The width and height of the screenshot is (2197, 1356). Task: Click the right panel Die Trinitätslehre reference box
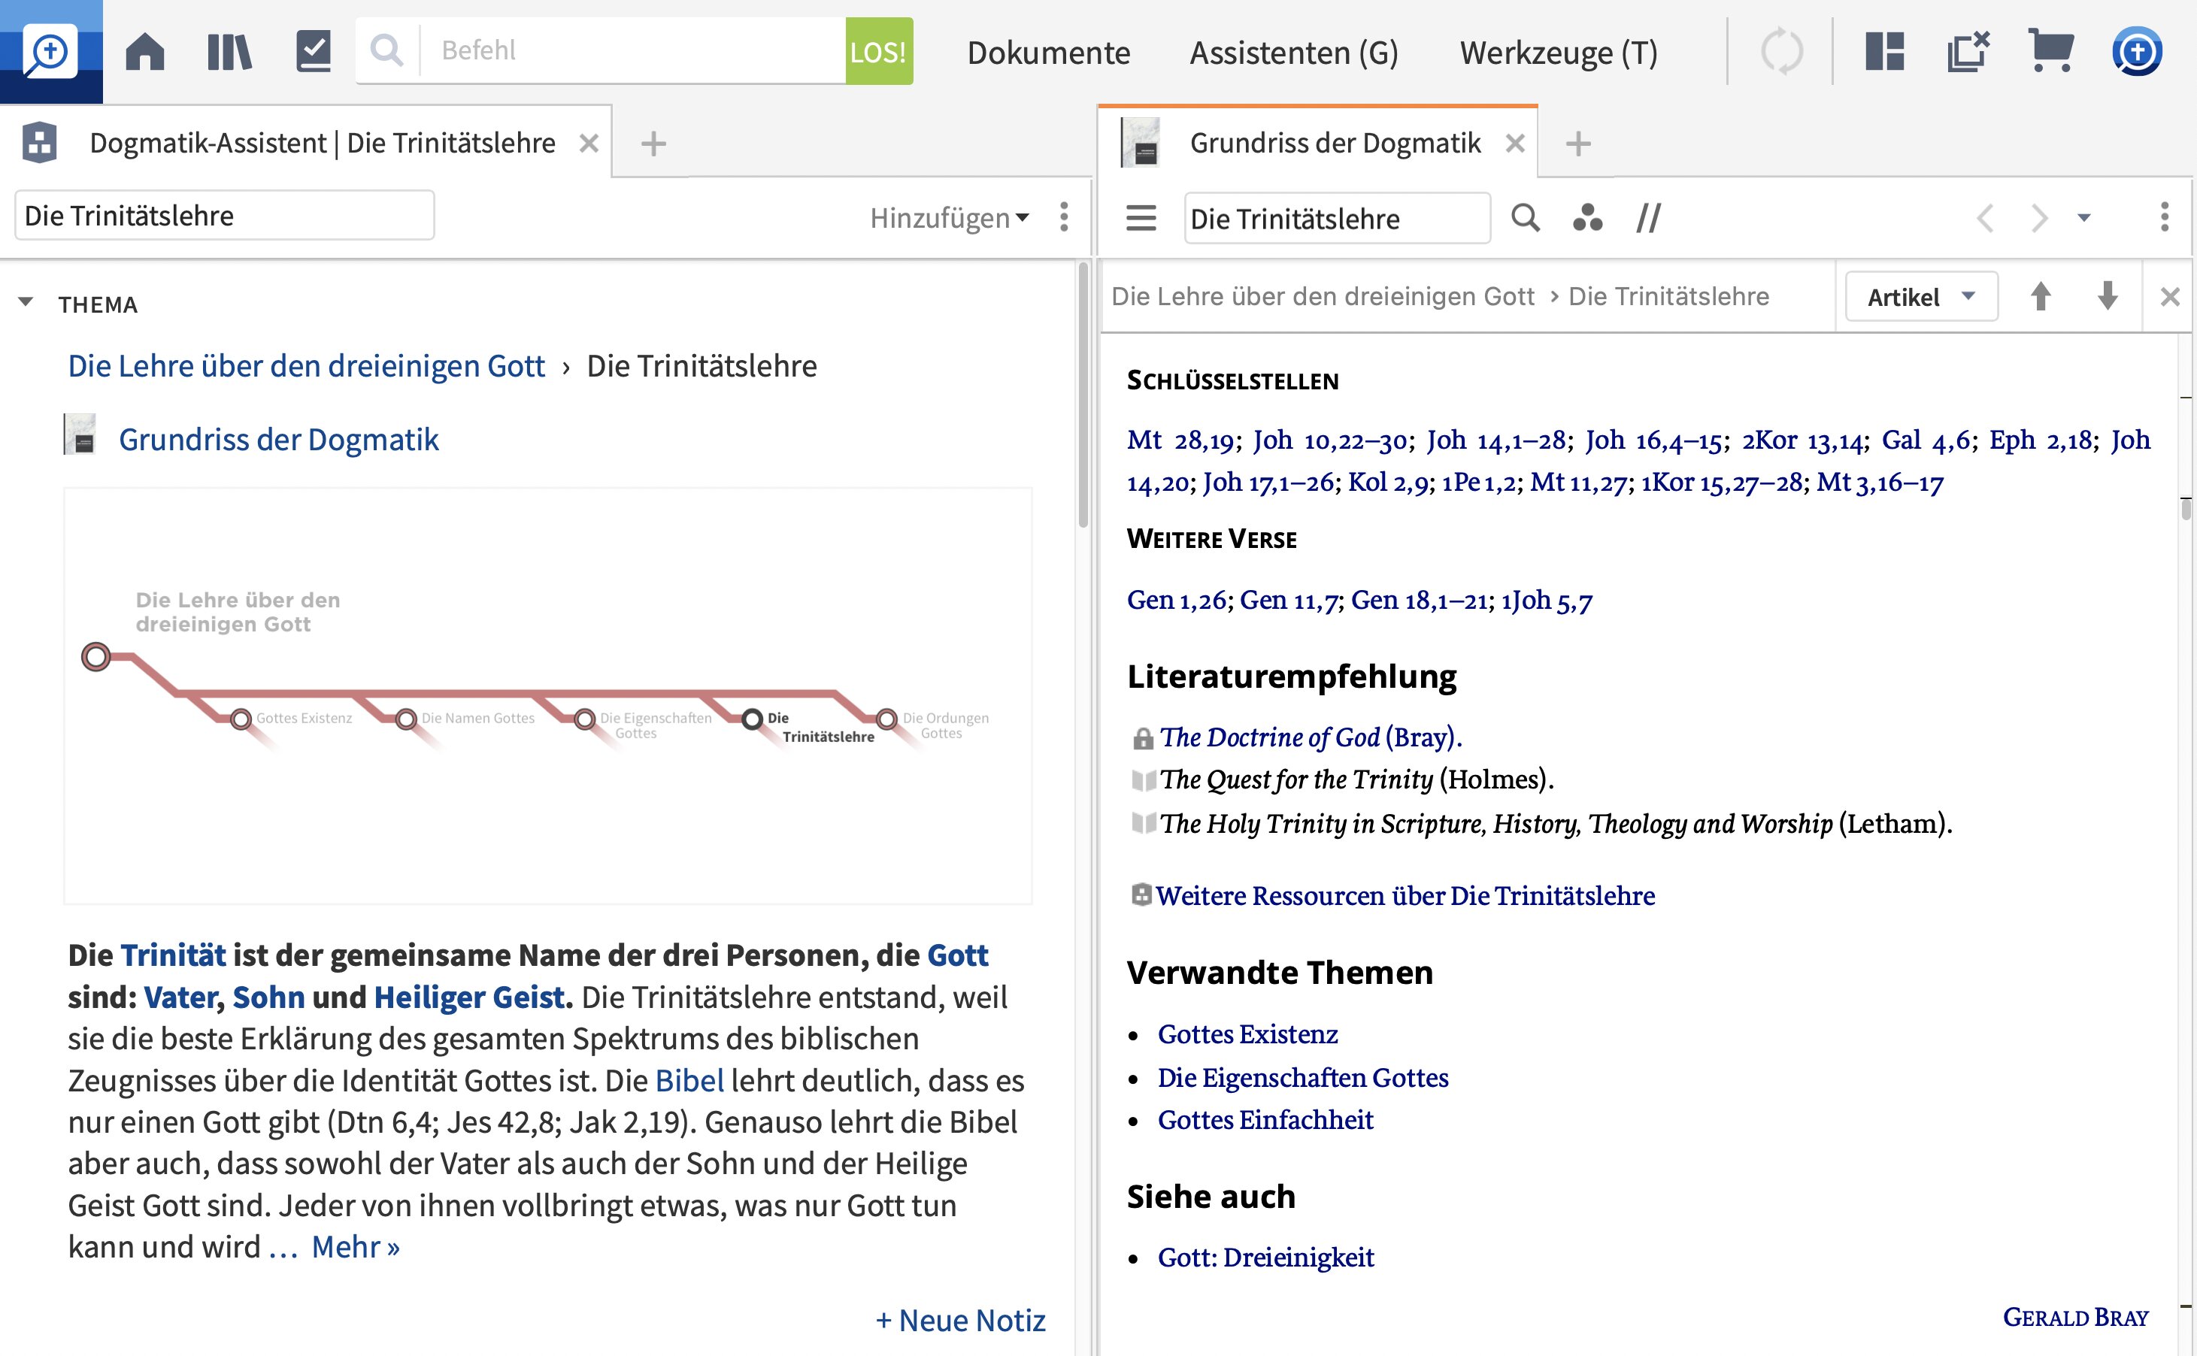point(1337,218)
